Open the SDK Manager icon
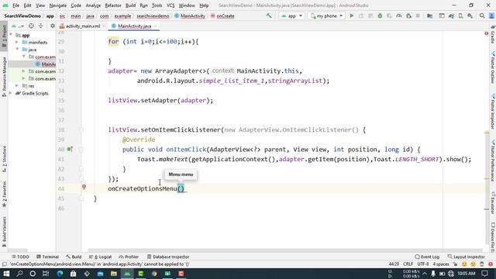This screenshot has height=279, width=496. coord(470,15)
